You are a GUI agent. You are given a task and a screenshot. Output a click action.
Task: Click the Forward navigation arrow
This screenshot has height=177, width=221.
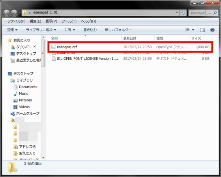point(14,13)
